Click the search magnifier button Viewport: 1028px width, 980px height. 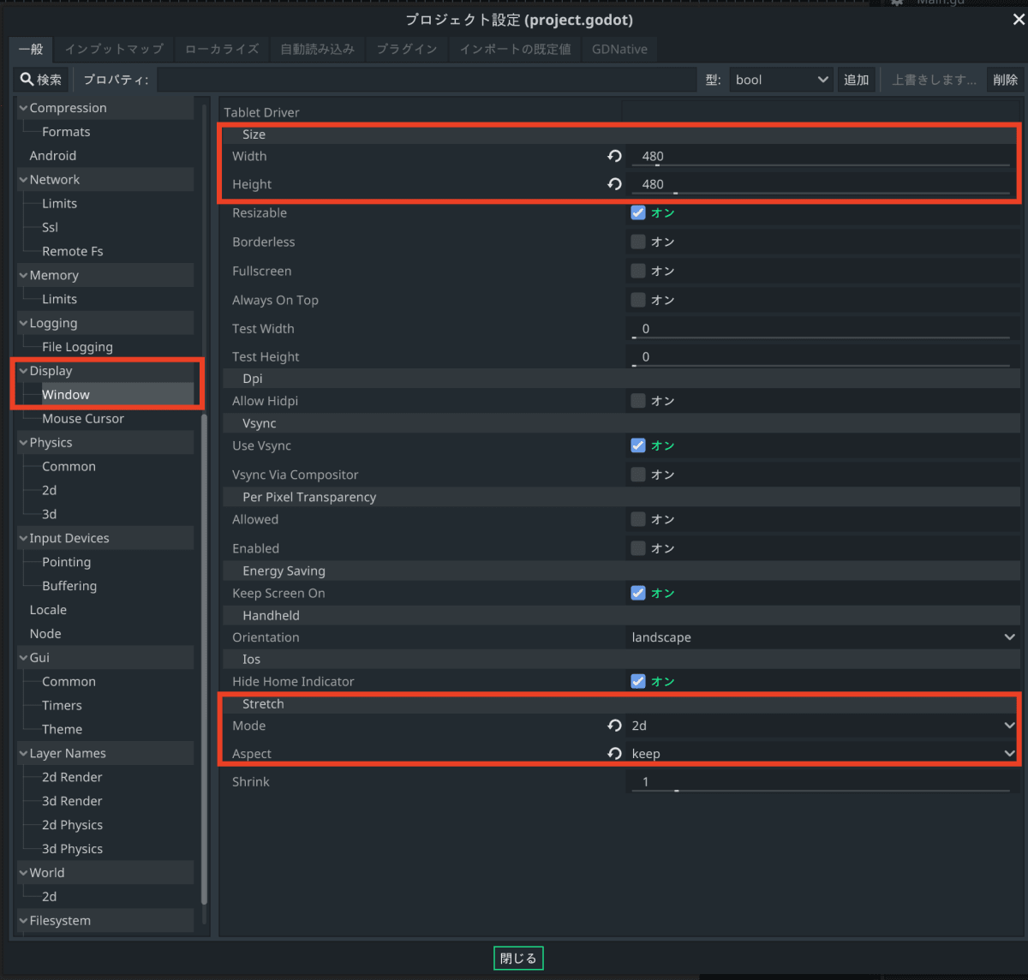pyautogui.click(x=41, y=80)
